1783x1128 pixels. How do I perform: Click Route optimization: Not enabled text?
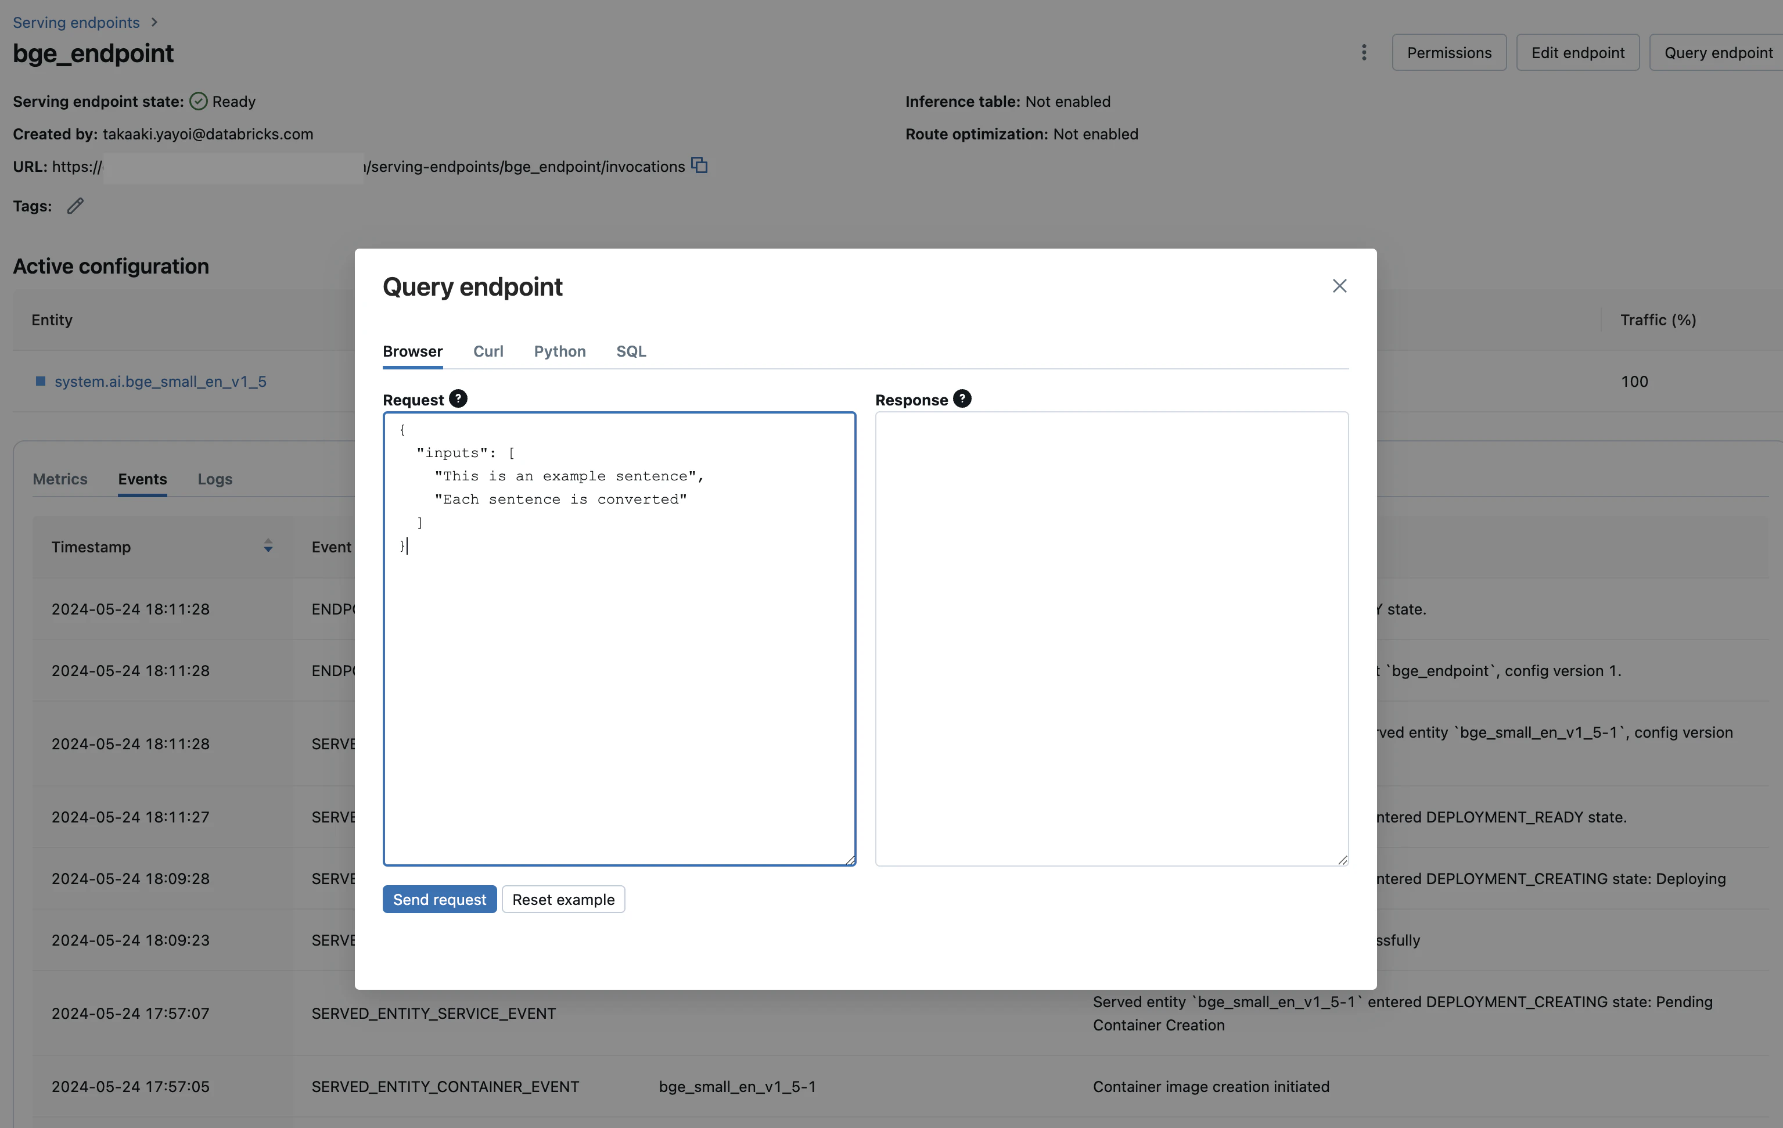pos(1022,134)
